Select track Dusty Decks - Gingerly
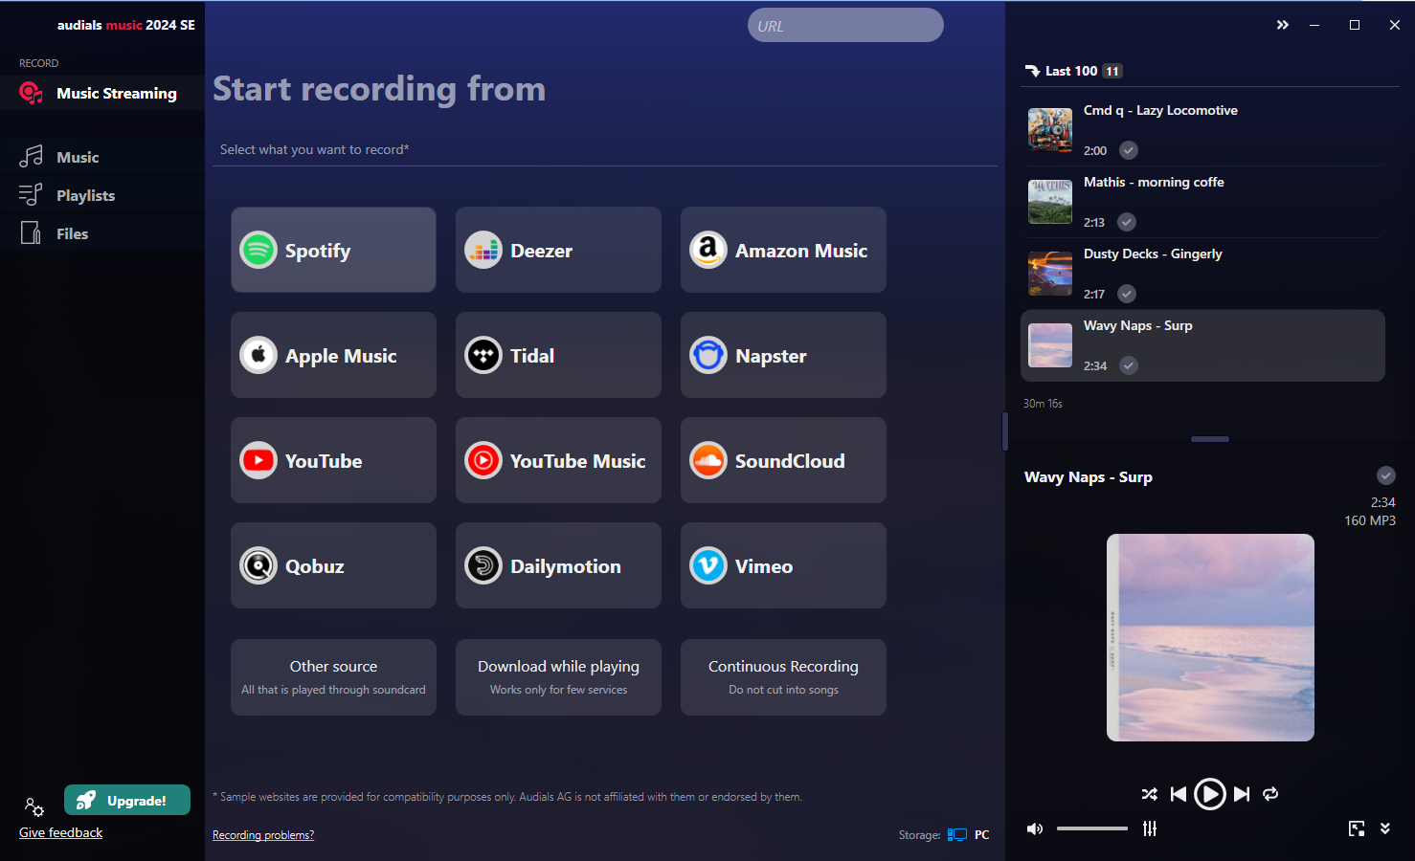1415x861 pixels. coord(1202,274)
